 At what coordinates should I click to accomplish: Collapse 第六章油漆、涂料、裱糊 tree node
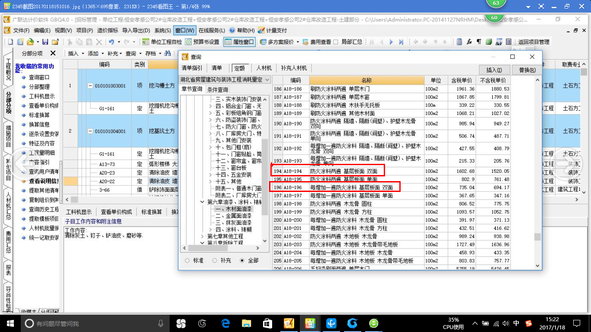tap(202, 202)
